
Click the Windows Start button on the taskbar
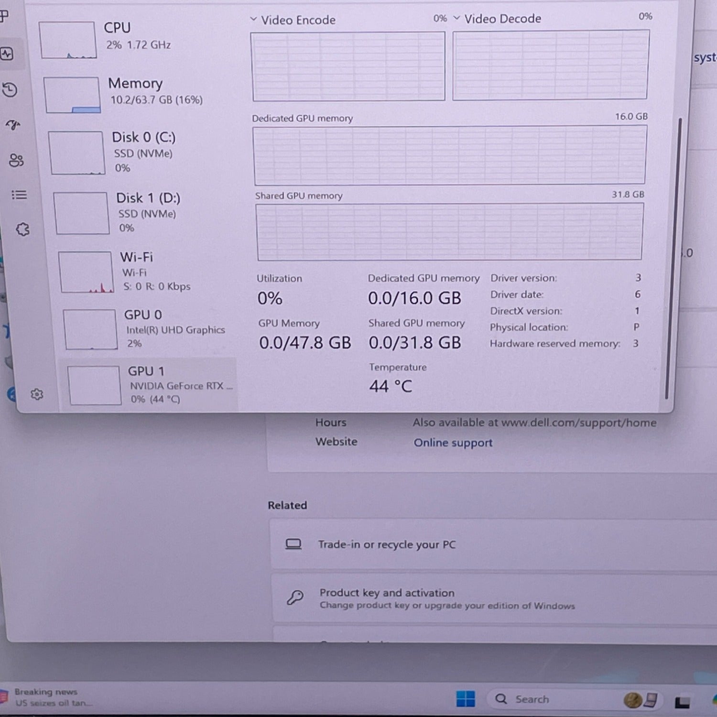(x=466, y=699)
